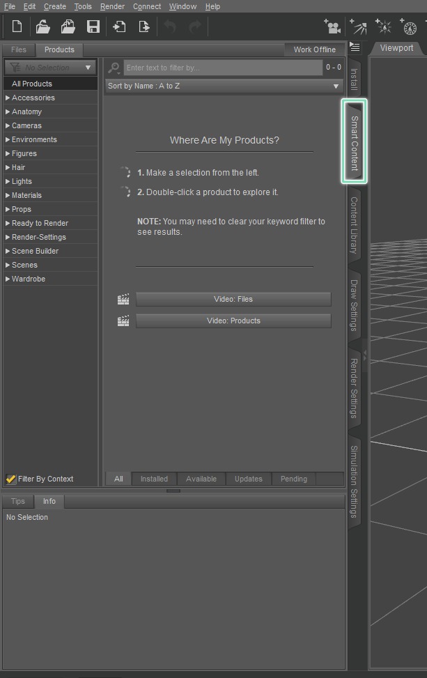Select All Products in category list
This screenshot has height=678, width=427.
pos(51,84)
